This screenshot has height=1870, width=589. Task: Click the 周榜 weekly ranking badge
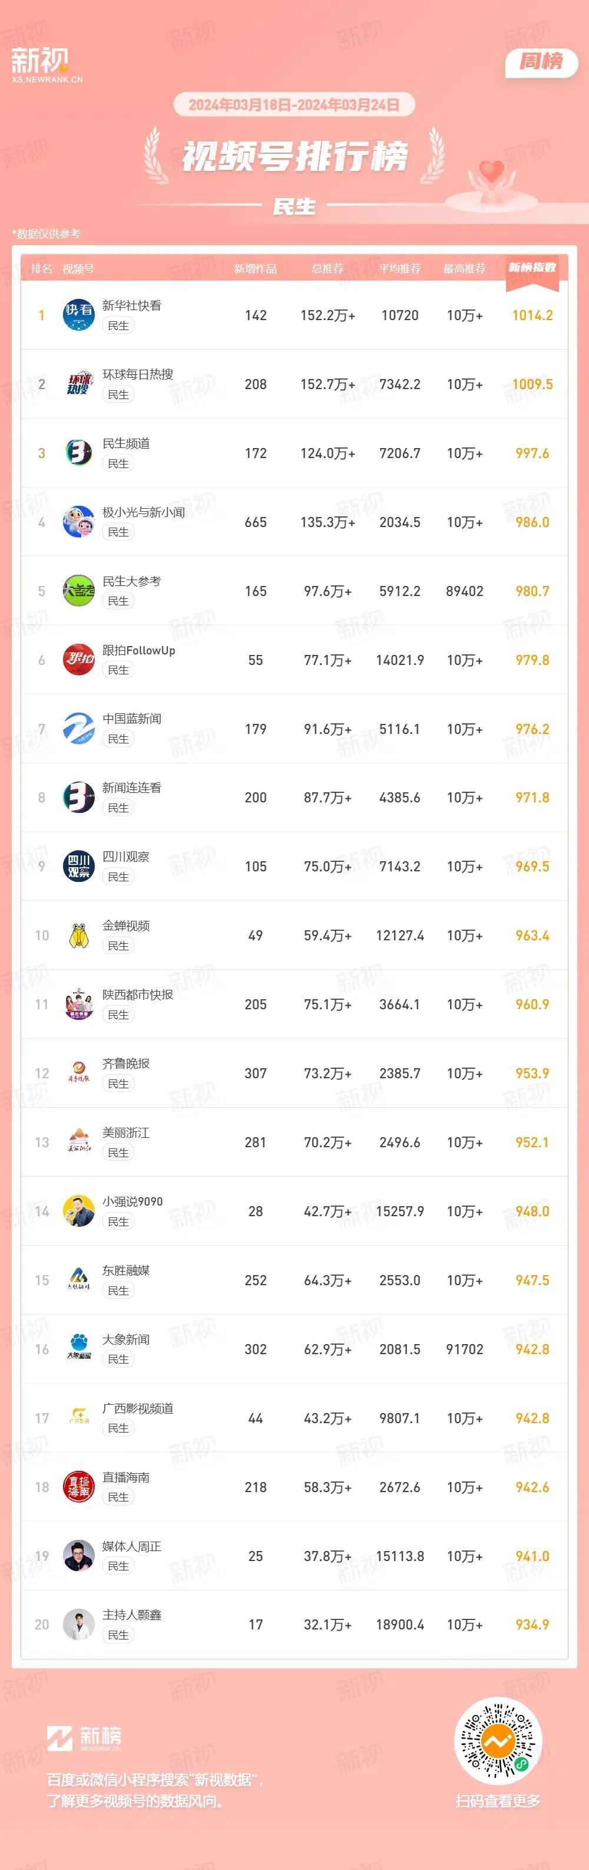[x=541, y=62]
